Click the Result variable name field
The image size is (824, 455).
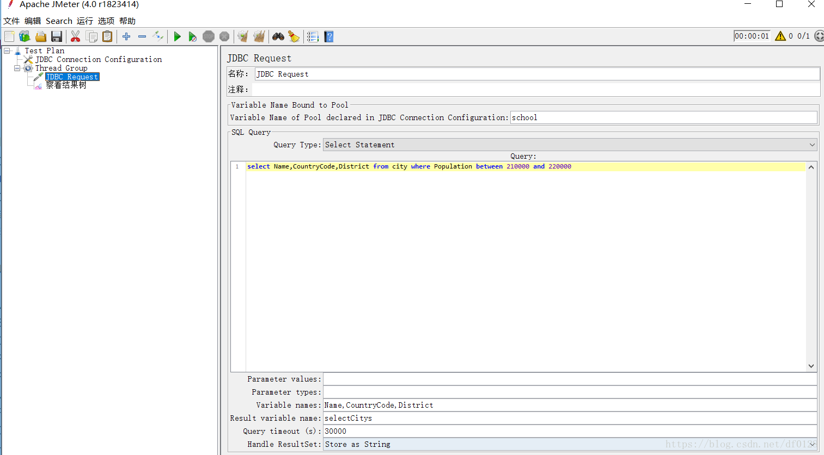coord(570,418)
